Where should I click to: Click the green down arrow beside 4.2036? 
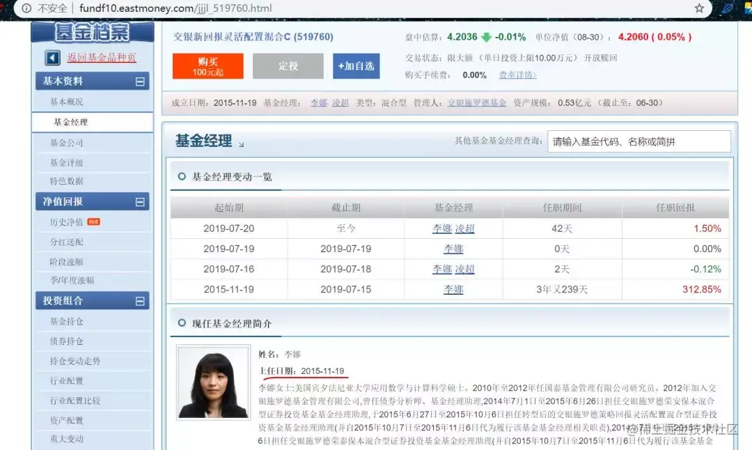(486, 37)
